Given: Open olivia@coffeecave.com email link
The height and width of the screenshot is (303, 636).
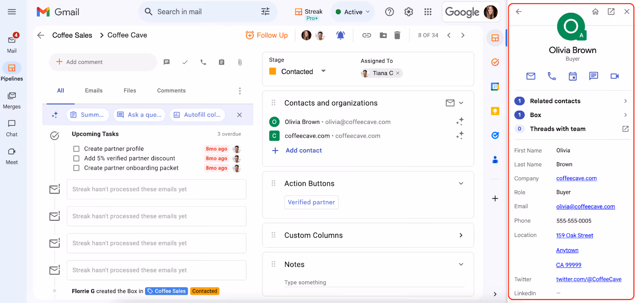Looking at the screenshot, I should pos(586,207).
